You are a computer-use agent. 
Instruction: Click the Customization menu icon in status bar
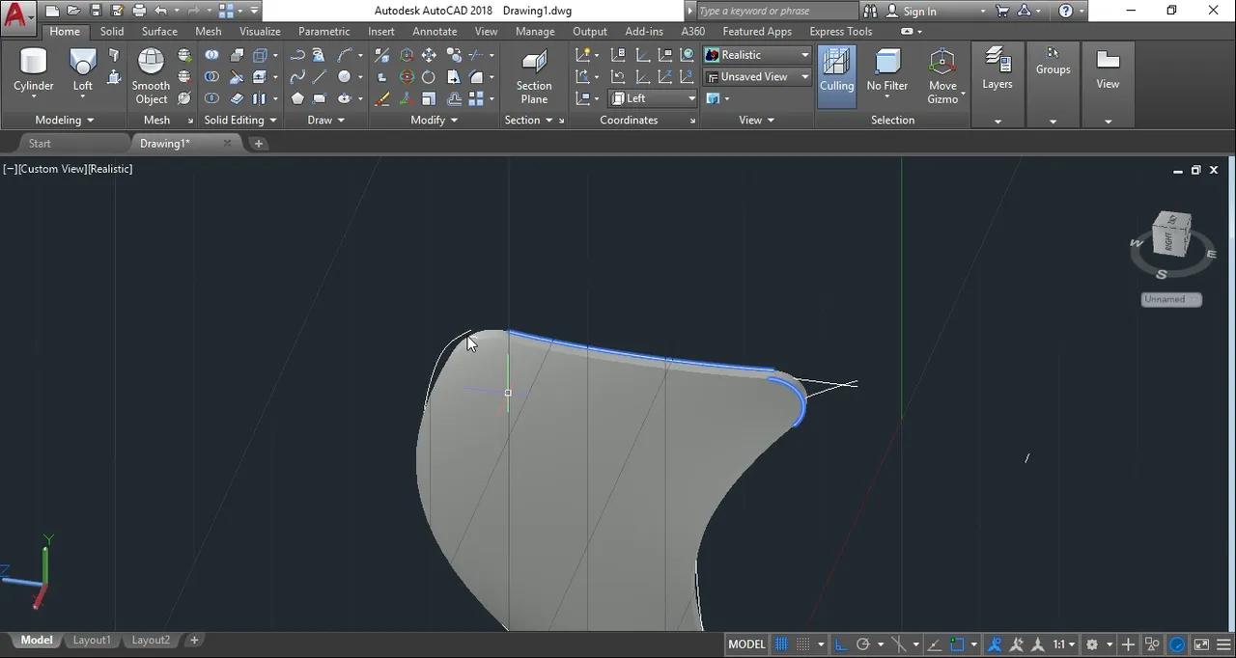(1222, 644)
